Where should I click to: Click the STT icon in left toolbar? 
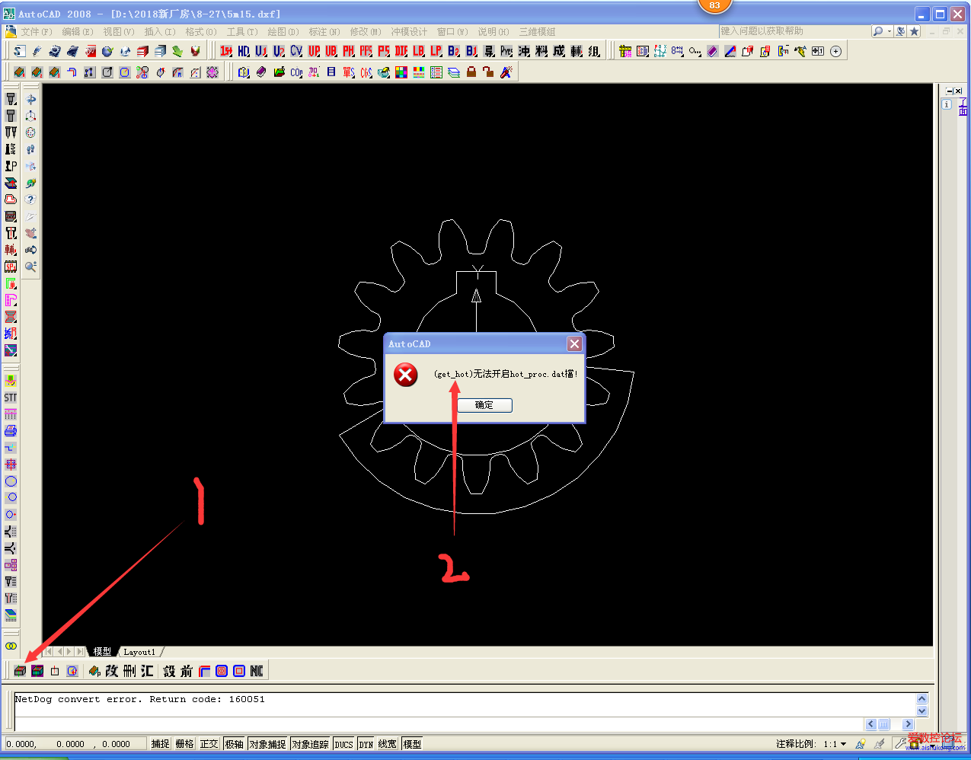pyautogui.click(x=11, y=398)
